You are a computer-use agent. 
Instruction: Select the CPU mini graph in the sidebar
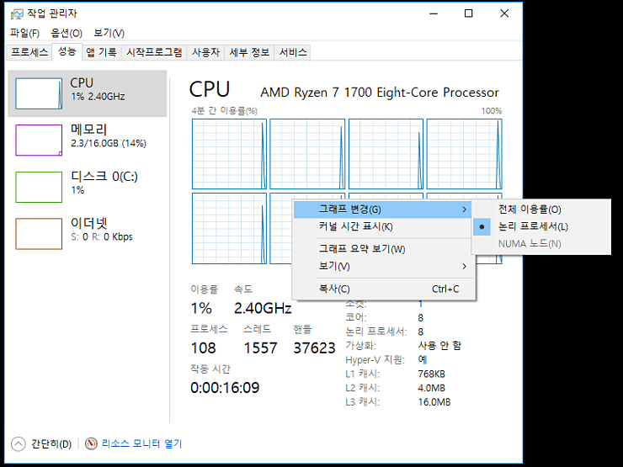coord(39,93)
